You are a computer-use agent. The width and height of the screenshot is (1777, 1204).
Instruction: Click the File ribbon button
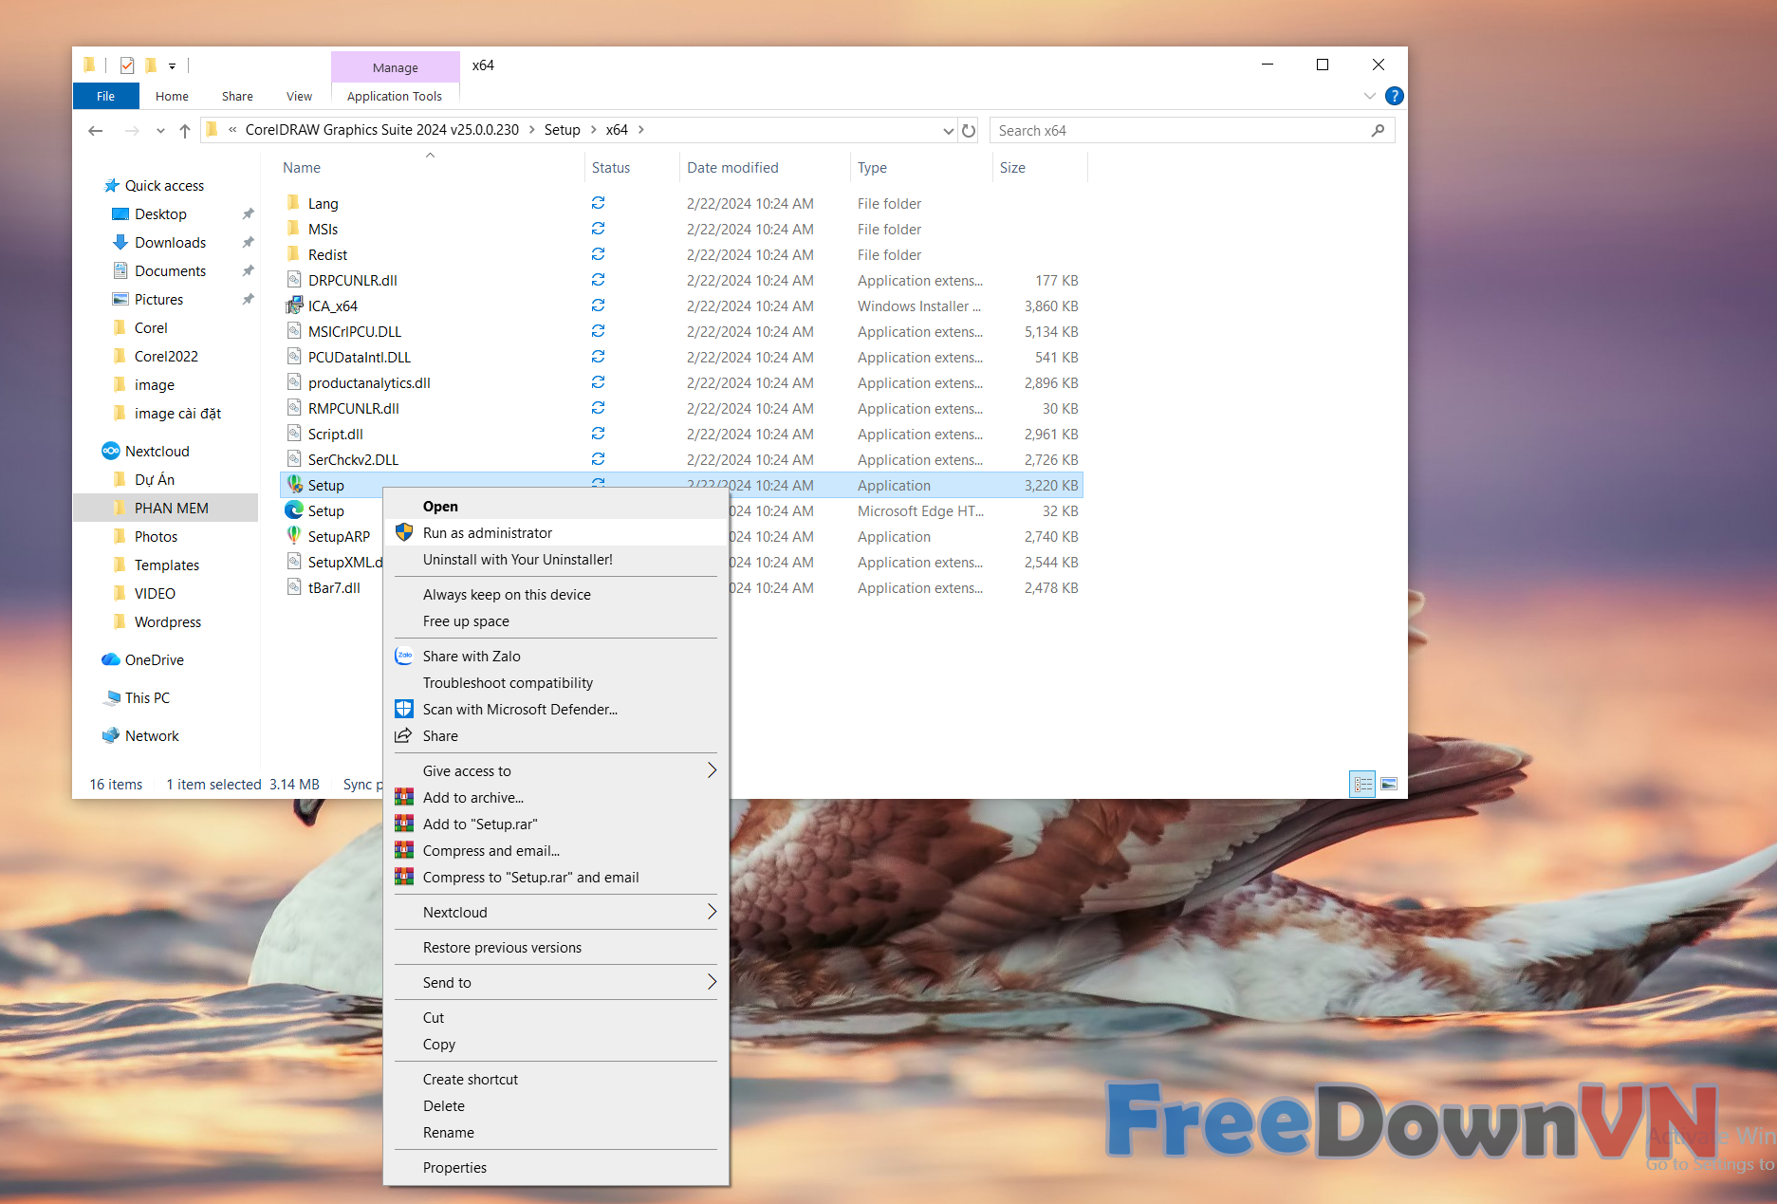[105, 96]
